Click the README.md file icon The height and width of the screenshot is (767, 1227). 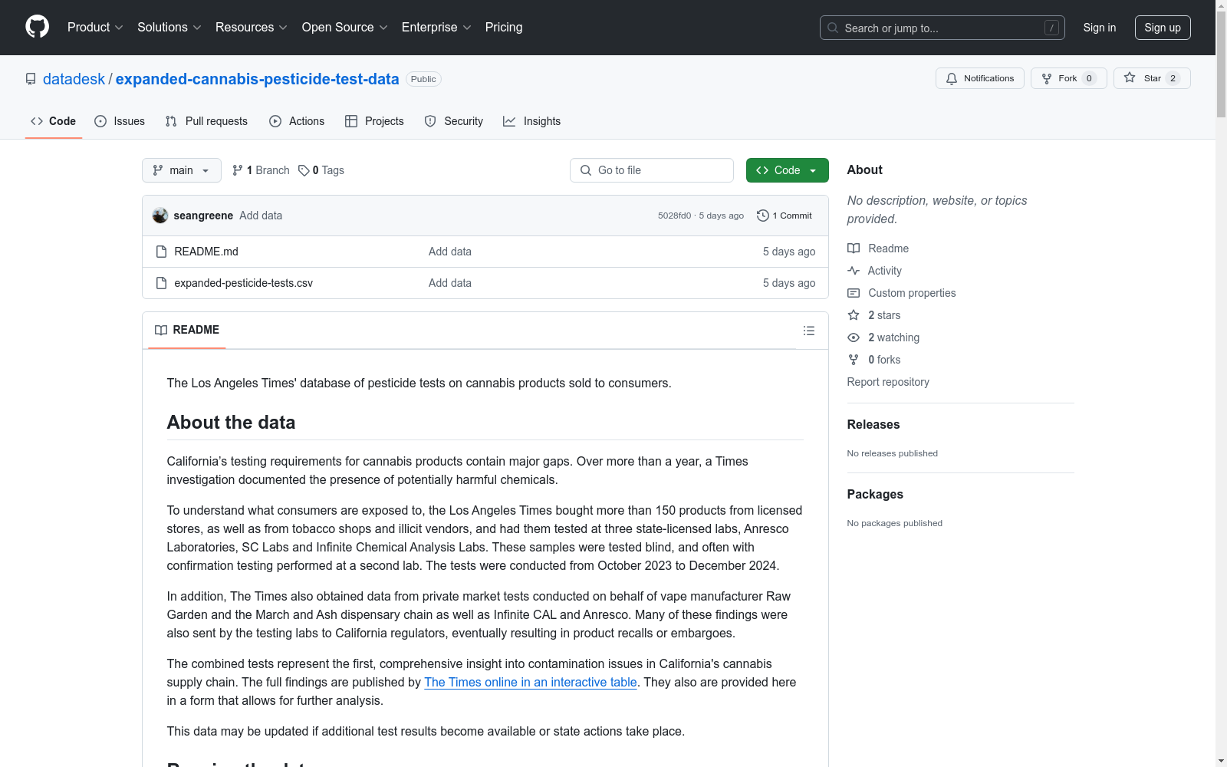click(x=161, y=252)
